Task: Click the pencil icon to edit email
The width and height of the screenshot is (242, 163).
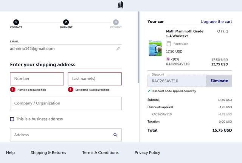Action: [x=118, y=49]
